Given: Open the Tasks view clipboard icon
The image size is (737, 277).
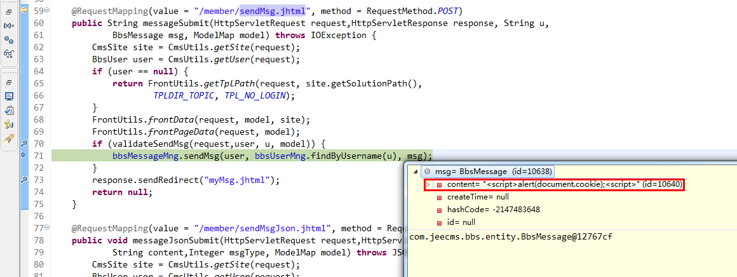Looking at the screenshot, I should 8,111.
